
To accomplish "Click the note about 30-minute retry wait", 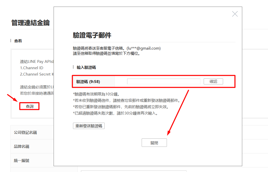I will coord(115,113).
